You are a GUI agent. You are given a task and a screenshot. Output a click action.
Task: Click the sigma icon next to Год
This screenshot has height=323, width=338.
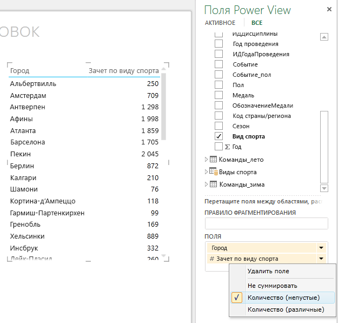pyautogui.click(x=227, y=147)
